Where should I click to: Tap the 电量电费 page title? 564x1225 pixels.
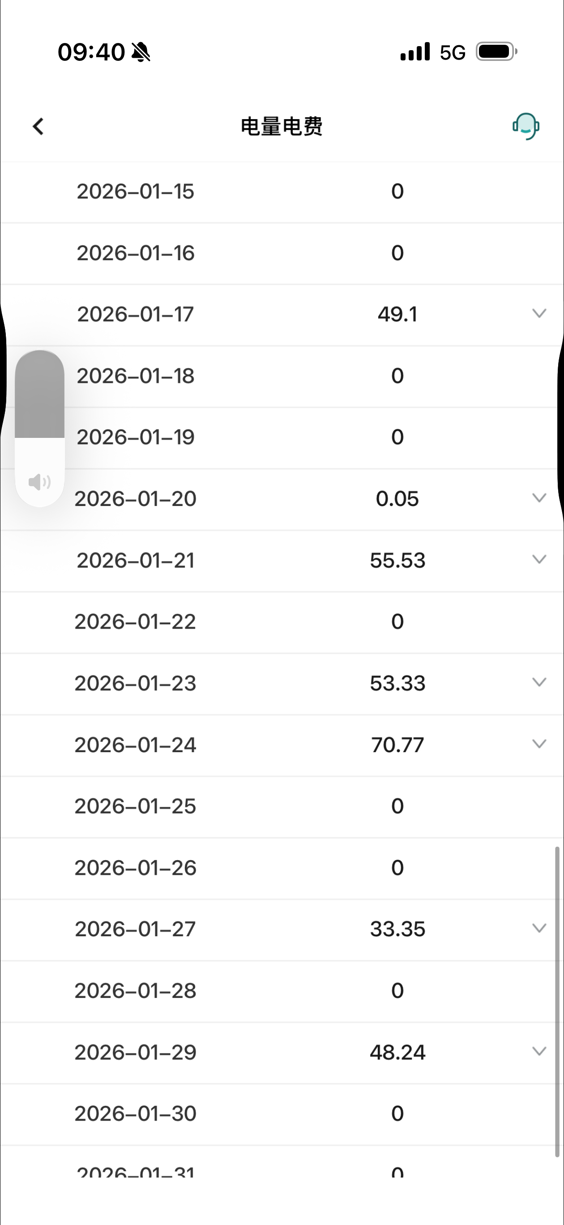coord(282,127)
